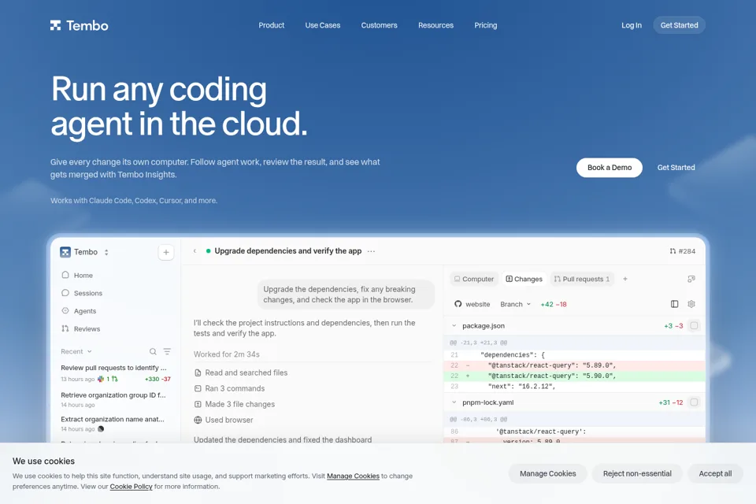Click the file icon beside Read and searched files
The width and height of the screenshot is (756, 504).
tap(198, 372)
